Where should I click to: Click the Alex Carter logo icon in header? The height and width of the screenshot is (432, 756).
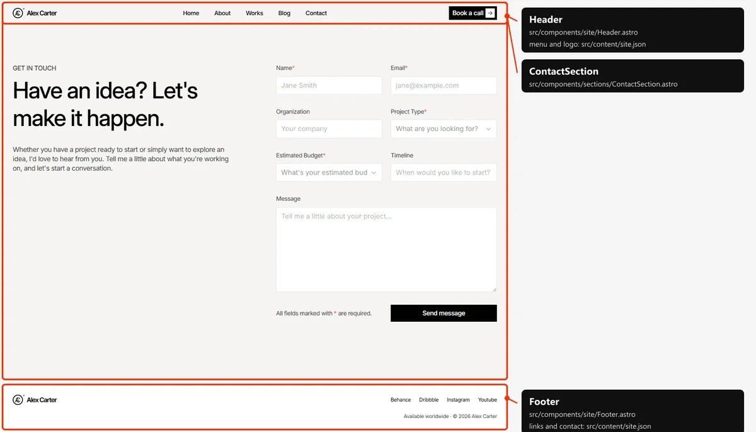pos(18,13)
